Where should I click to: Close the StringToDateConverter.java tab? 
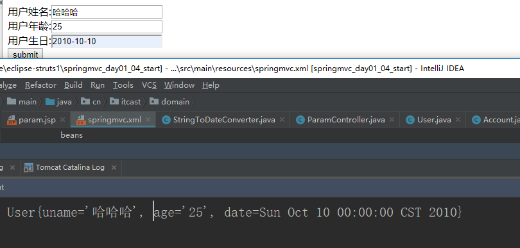click(x=282, y=120)
